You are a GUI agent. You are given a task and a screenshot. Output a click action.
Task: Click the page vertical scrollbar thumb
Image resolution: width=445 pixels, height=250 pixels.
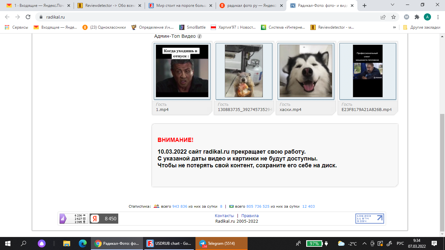(x=442, y=173)
